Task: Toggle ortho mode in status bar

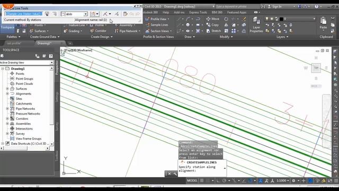Action: coord(218,180)
